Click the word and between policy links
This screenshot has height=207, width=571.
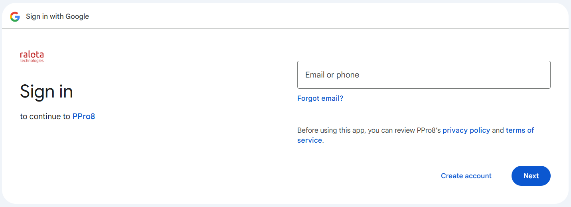coord(498,130)
